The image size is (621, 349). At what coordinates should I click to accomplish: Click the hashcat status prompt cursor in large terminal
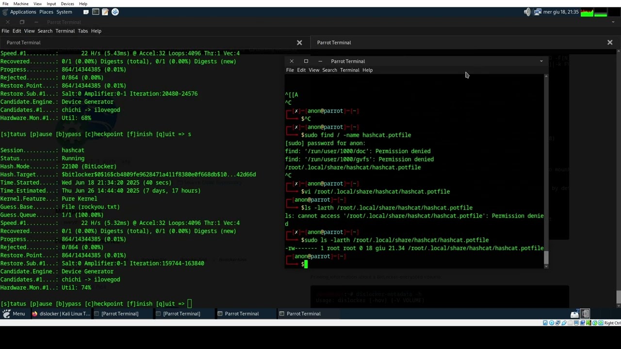pos(190,304)
